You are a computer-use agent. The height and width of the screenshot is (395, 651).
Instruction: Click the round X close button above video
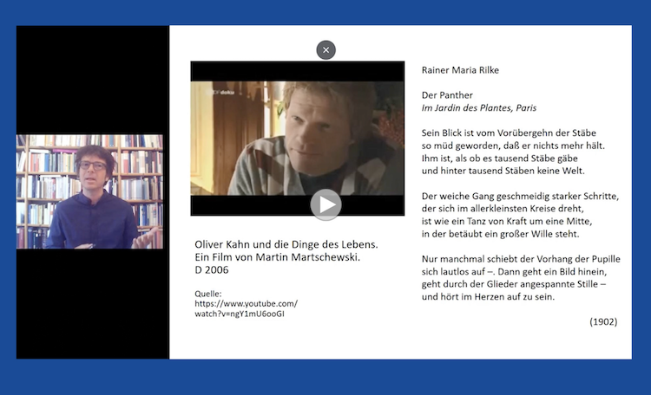click(325, 50)
